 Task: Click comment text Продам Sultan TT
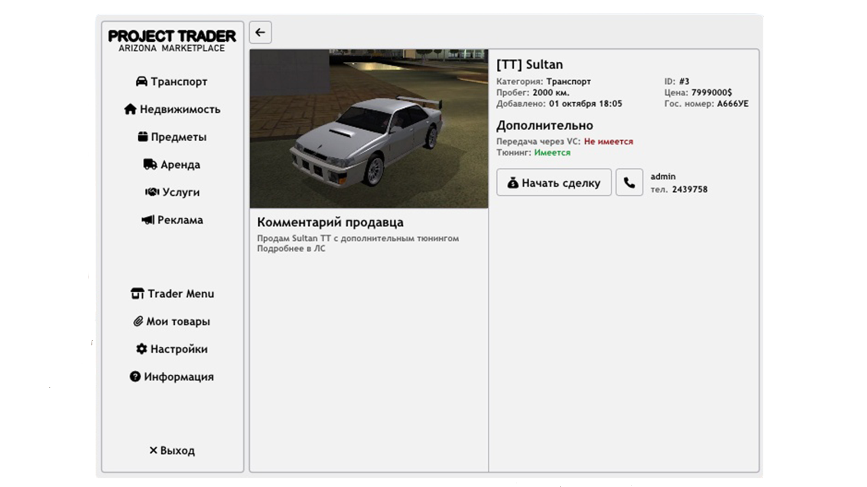click(x=294, y=238)
